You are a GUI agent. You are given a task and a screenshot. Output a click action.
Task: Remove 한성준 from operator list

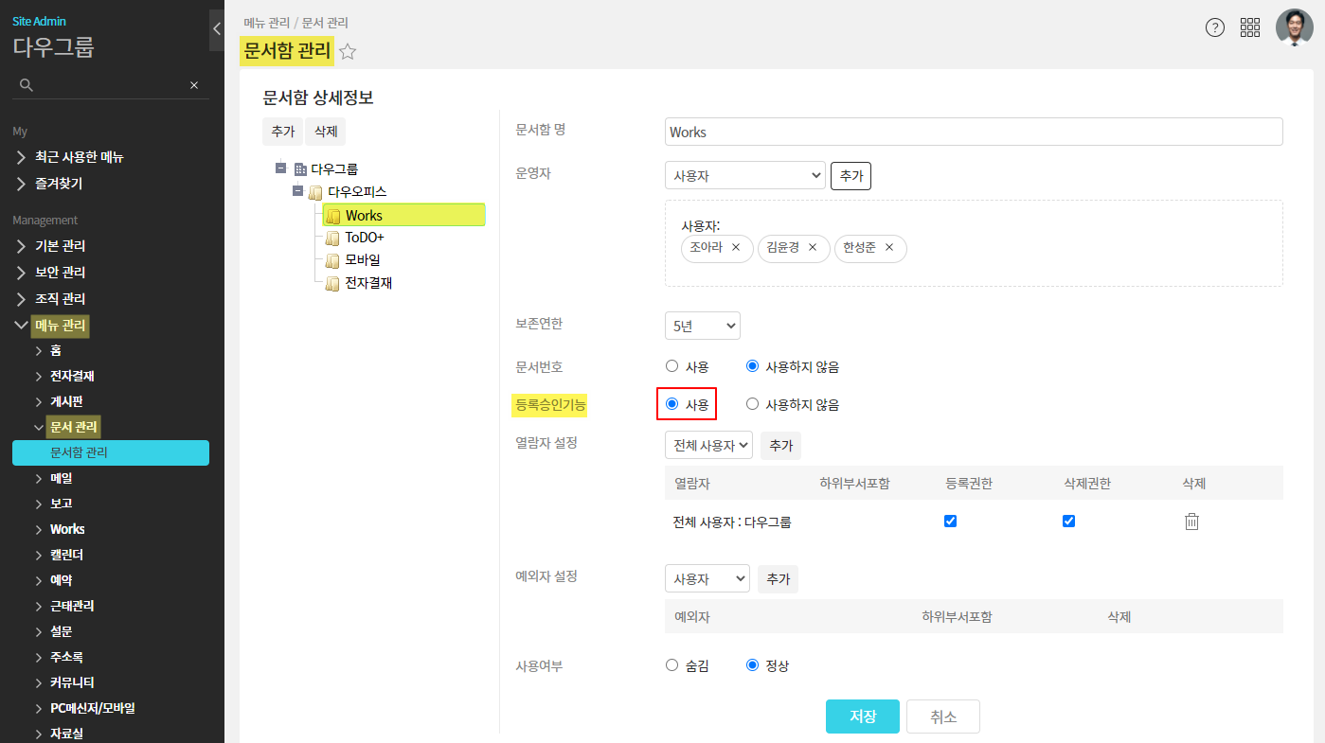click(x=889, y=248)
